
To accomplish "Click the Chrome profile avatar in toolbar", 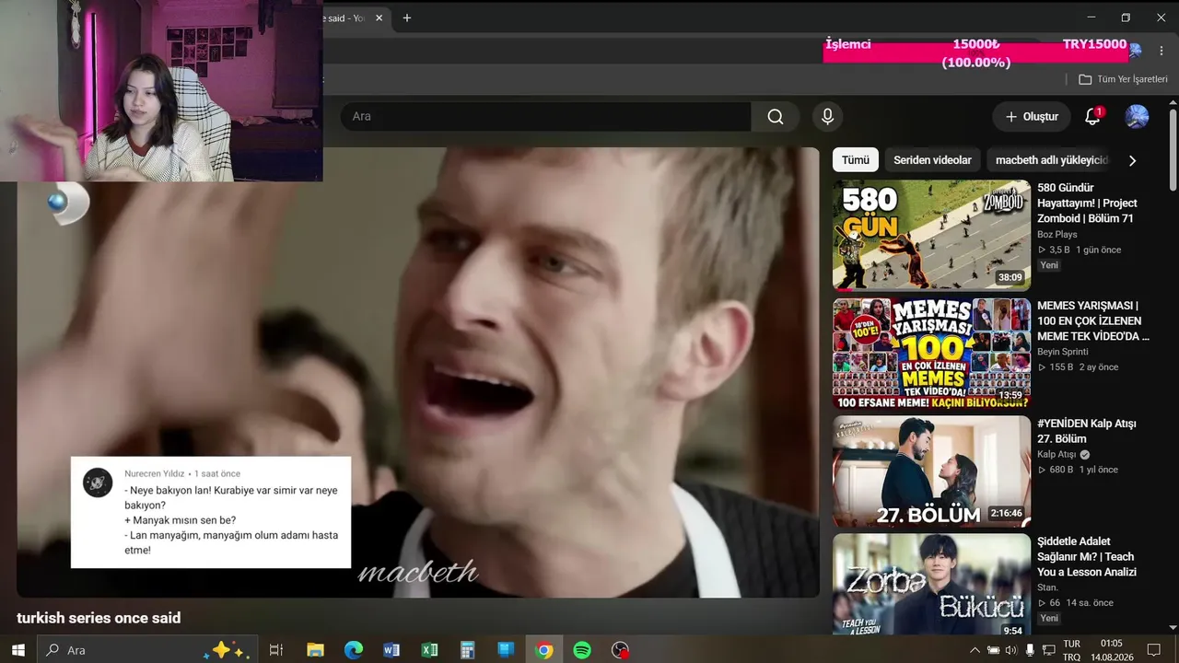I will coord(1135,50).
